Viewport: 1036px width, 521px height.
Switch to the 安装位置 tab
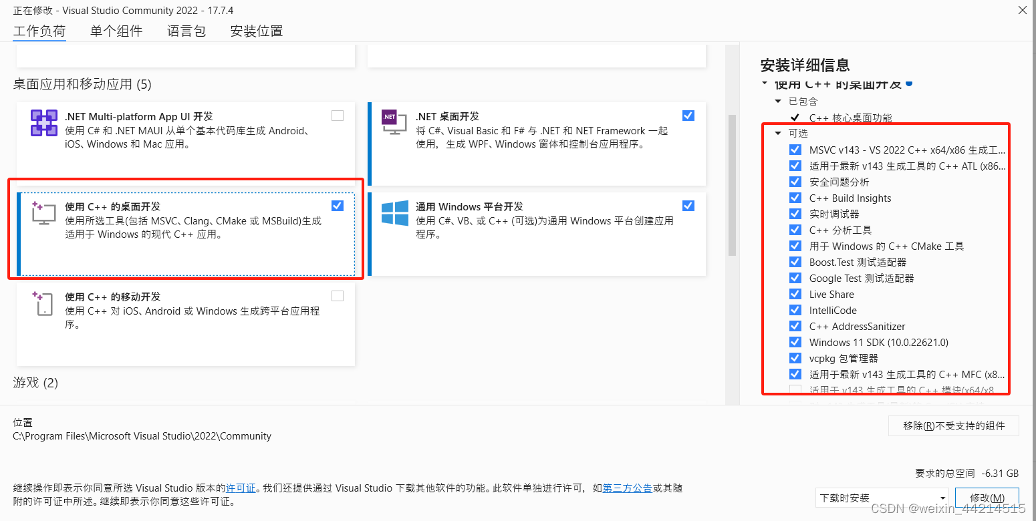click(257, 31)
